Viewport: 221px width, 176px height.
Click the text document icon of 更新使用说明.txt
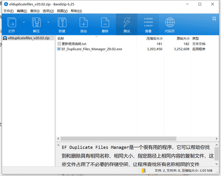pos(59,43)
